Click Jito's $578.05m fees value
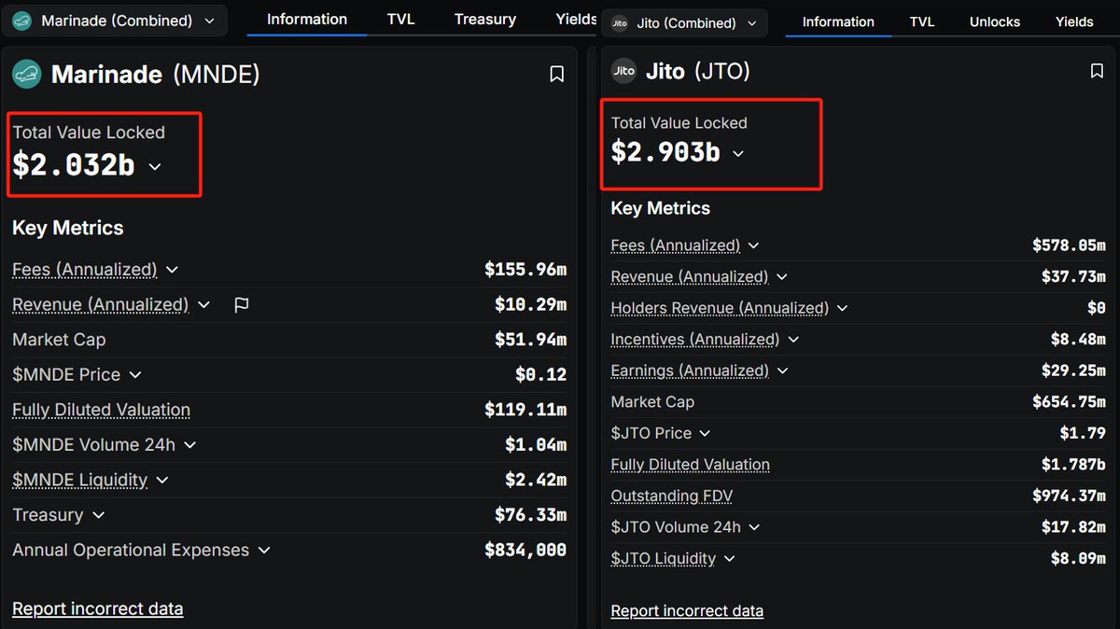Screen dimensions: 1120x629 pos(1069,245)
